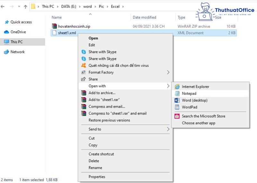Click the Internet Explorer icon
Image resolution: width=257 pixels, height=183 pixels.
coord(177,87)
